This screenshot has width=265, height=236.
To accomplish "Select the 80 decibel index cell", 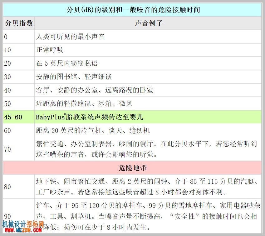I will point(19,187).
